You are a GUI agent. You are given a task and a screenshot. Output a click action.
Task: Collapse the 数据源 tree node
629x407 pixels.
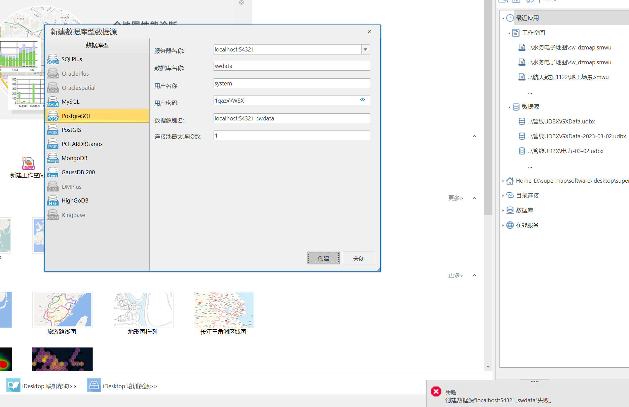click(x=509, y=107)
